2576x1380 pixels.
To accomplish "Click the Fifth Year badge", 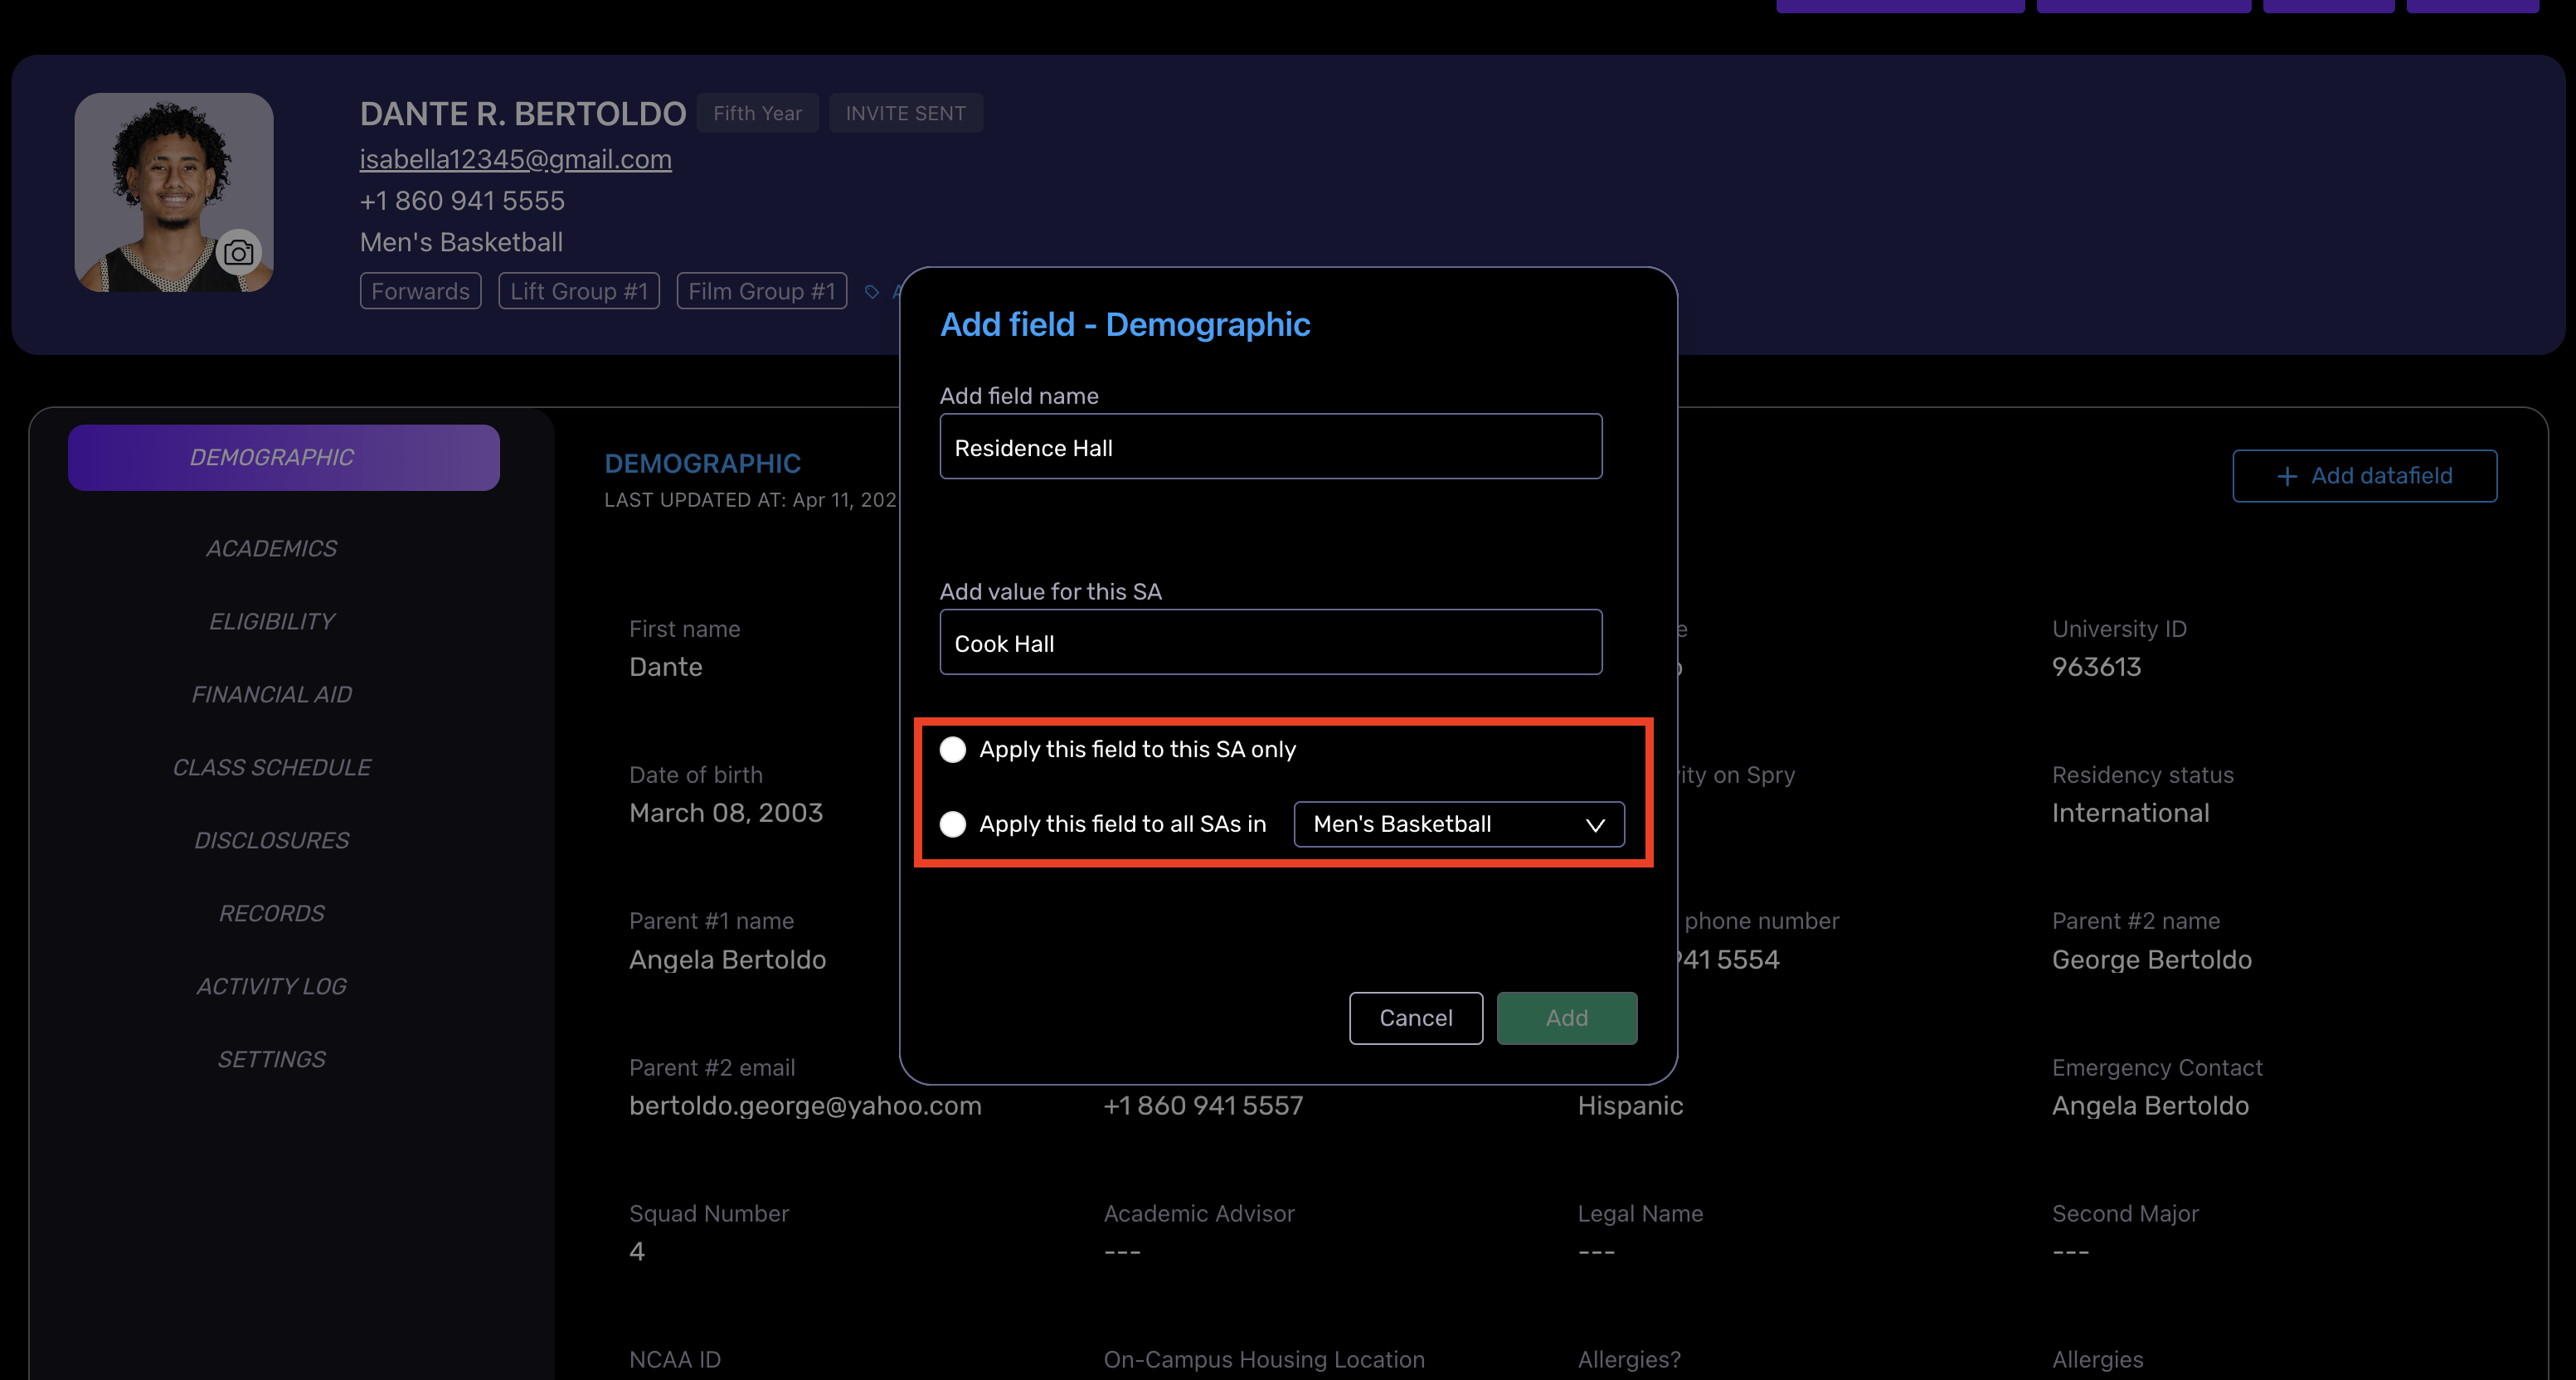I will click(758, 113).
